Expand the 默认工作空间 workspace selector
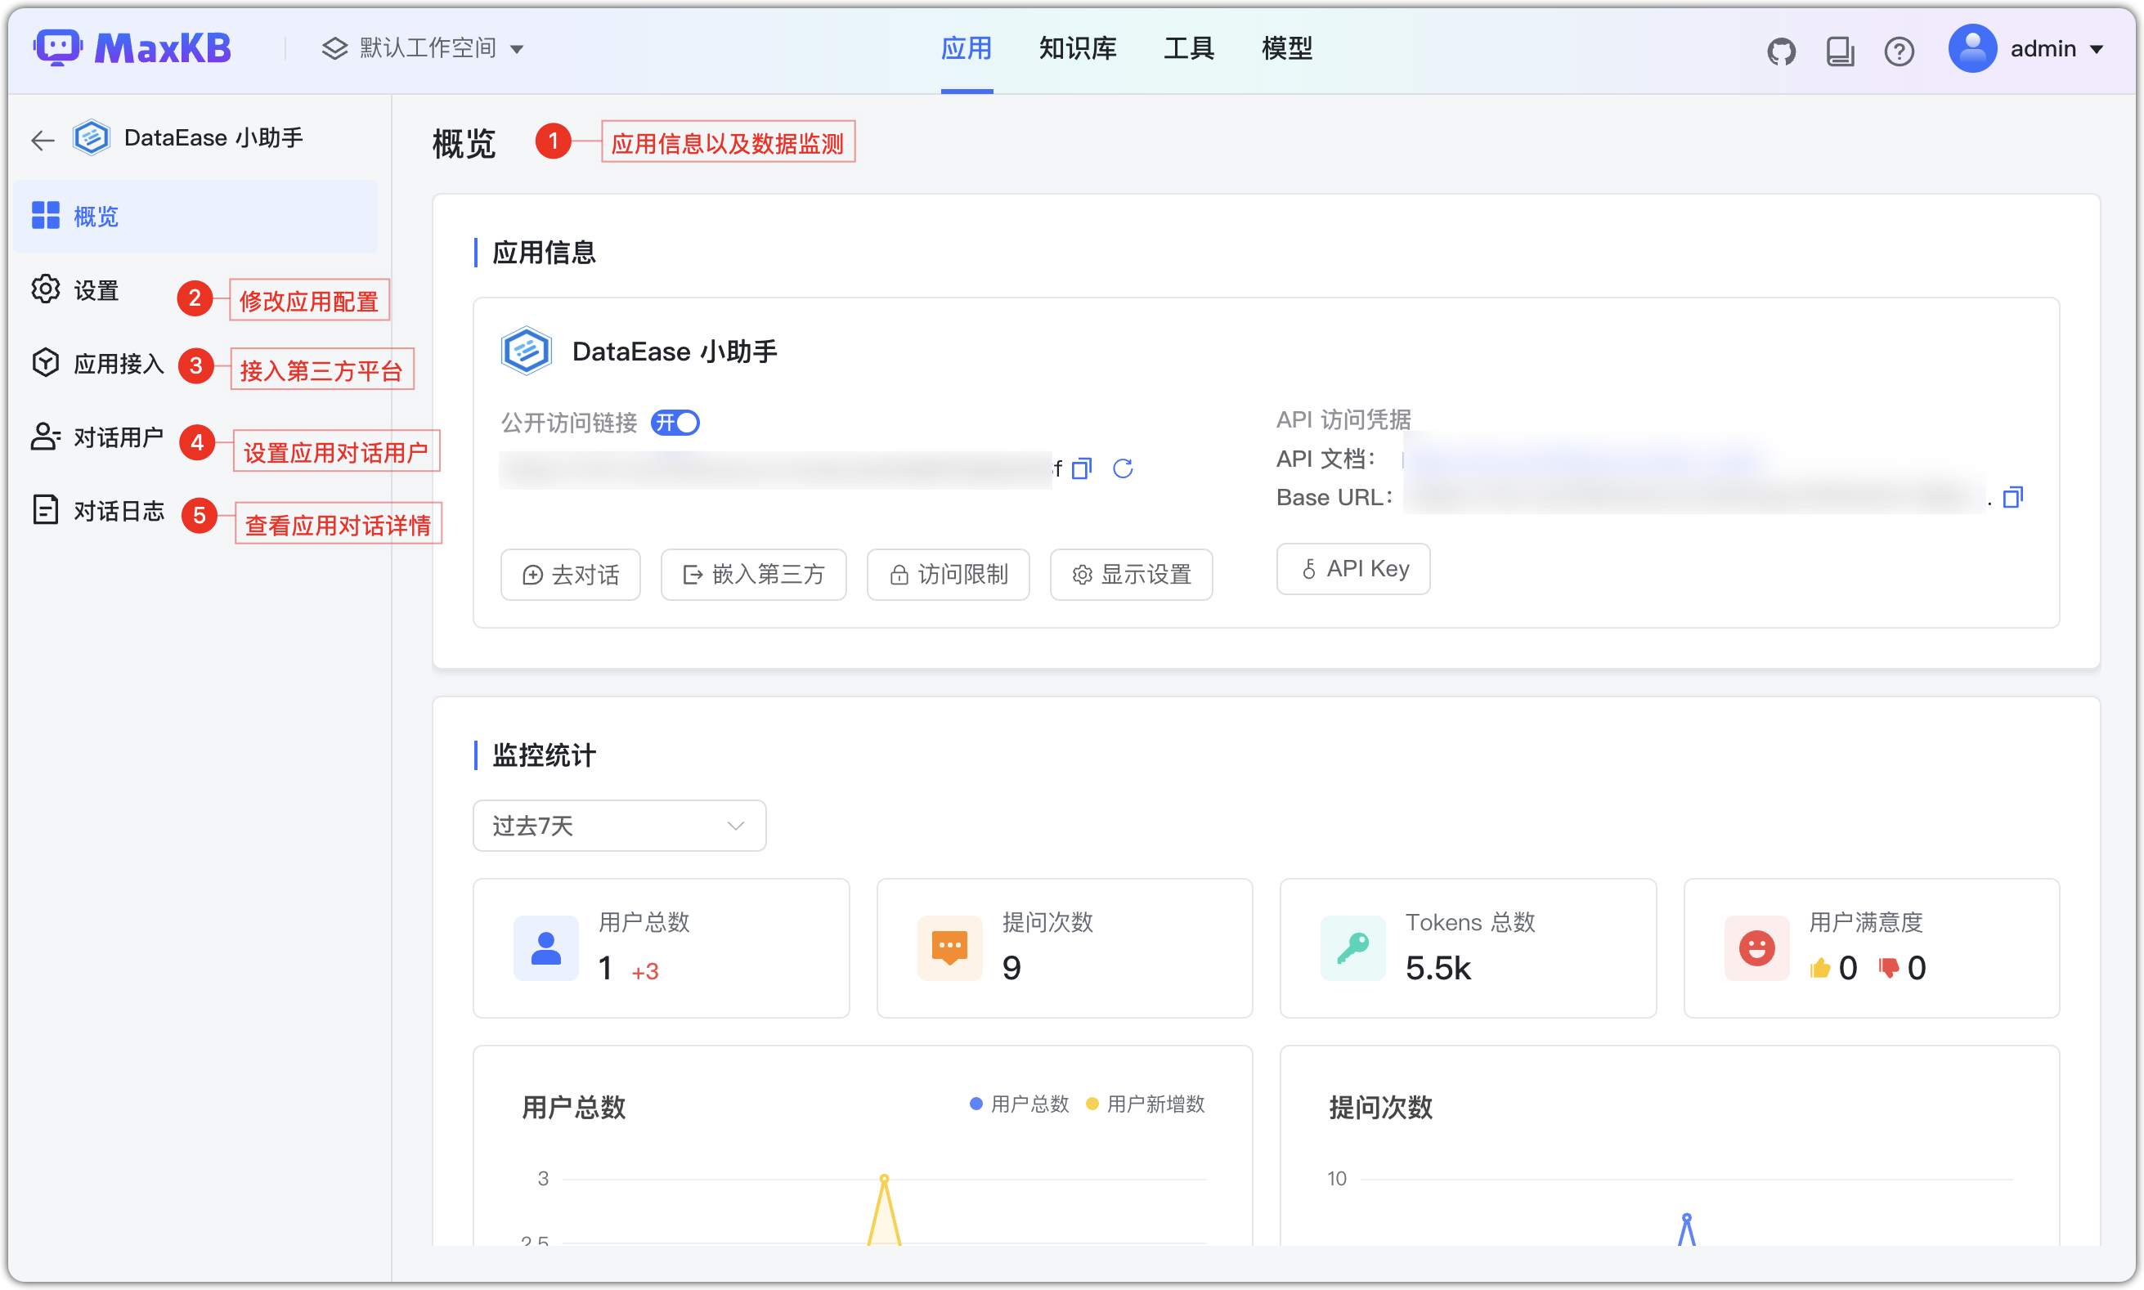 (x=424, y=47)
